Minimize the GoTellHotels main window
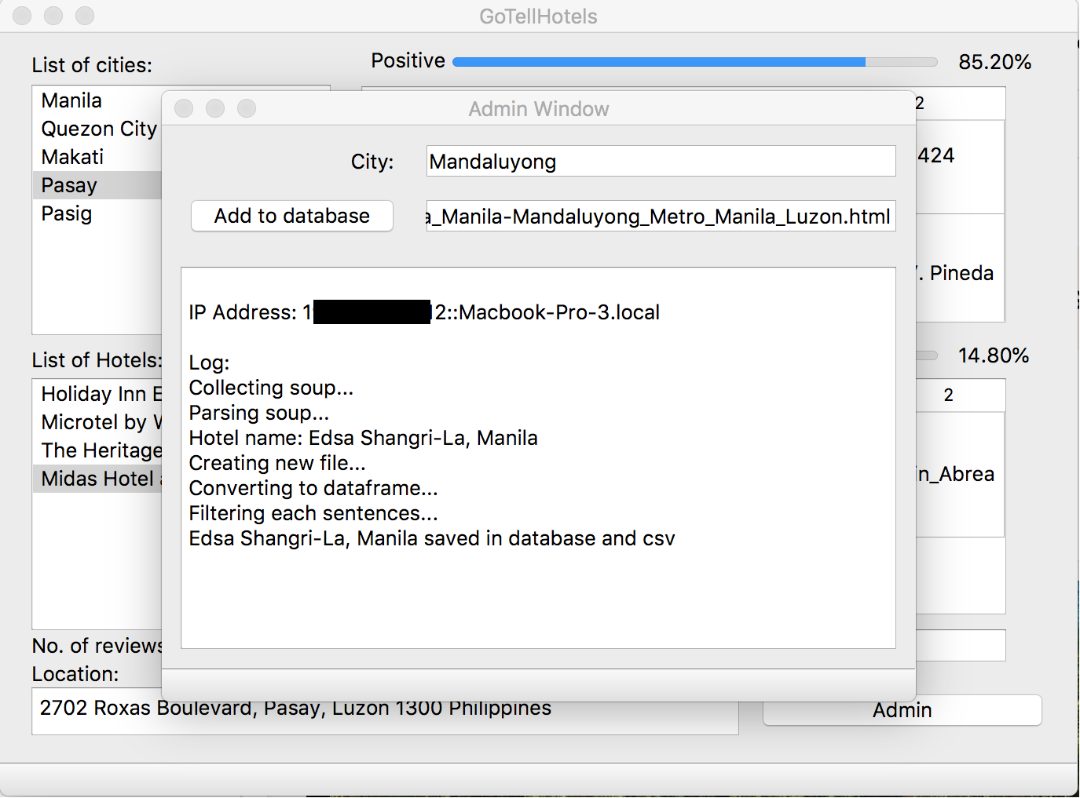Screen dimensions: 1080x798 point(53,16)
